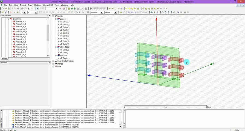The width and height of the screenshot is (245, 131).
Task: Create a new project with New icon
Action: [x=2, y=8]
